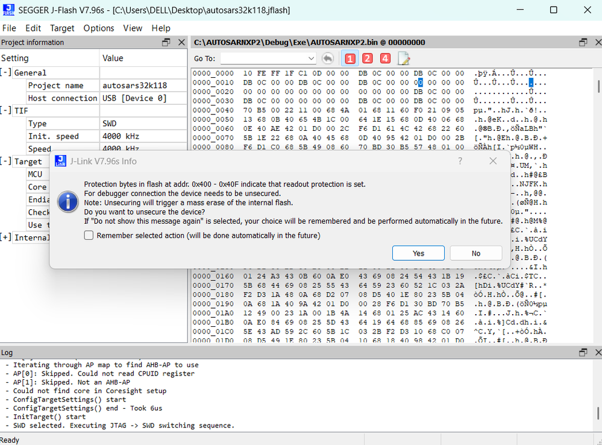Undock the Project information panel
602x445 pixels.
(166, 42)
